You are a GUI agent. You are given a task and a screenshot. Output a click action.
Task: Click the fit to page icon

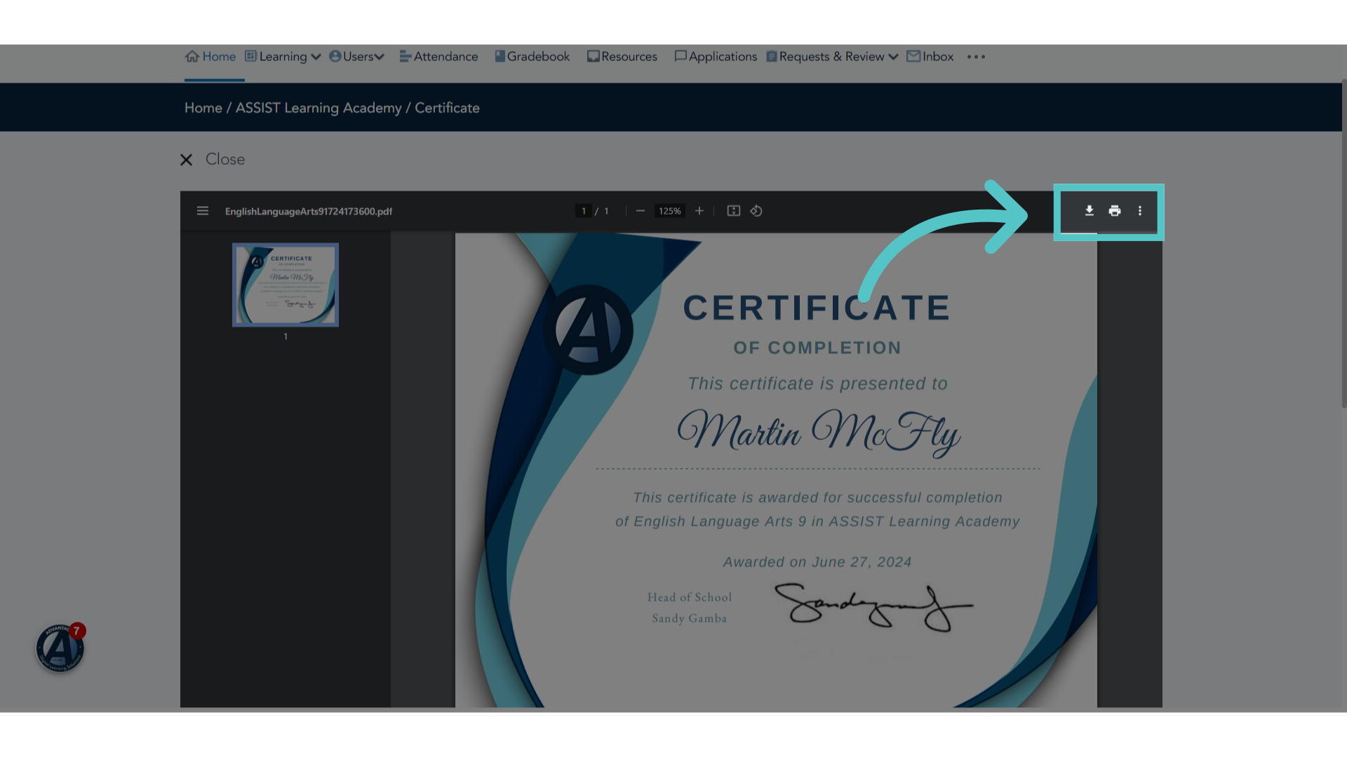tap(734, 211)
